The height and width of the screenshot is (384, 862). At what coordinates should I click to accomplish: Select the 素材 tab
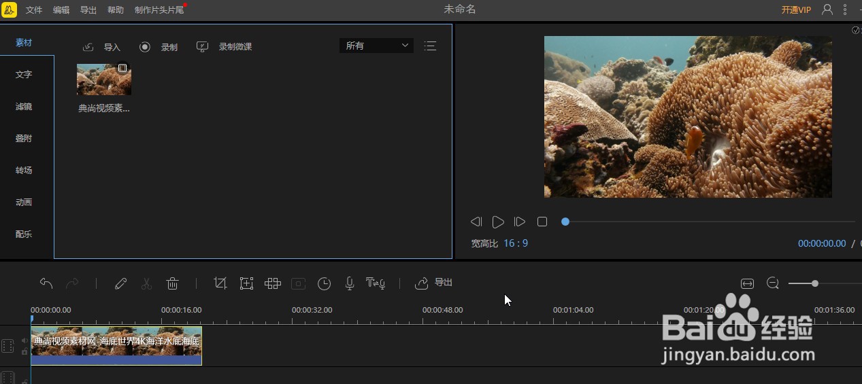click(24, 42)
